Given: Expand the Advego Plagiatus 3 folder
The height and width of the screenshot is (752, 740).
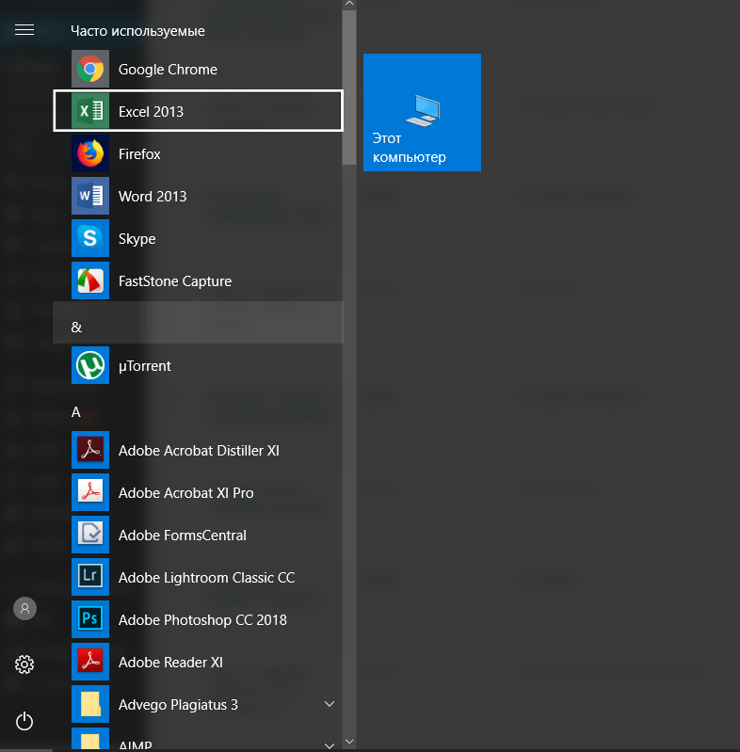Looking at the screenshot, I should click(330, 704).
